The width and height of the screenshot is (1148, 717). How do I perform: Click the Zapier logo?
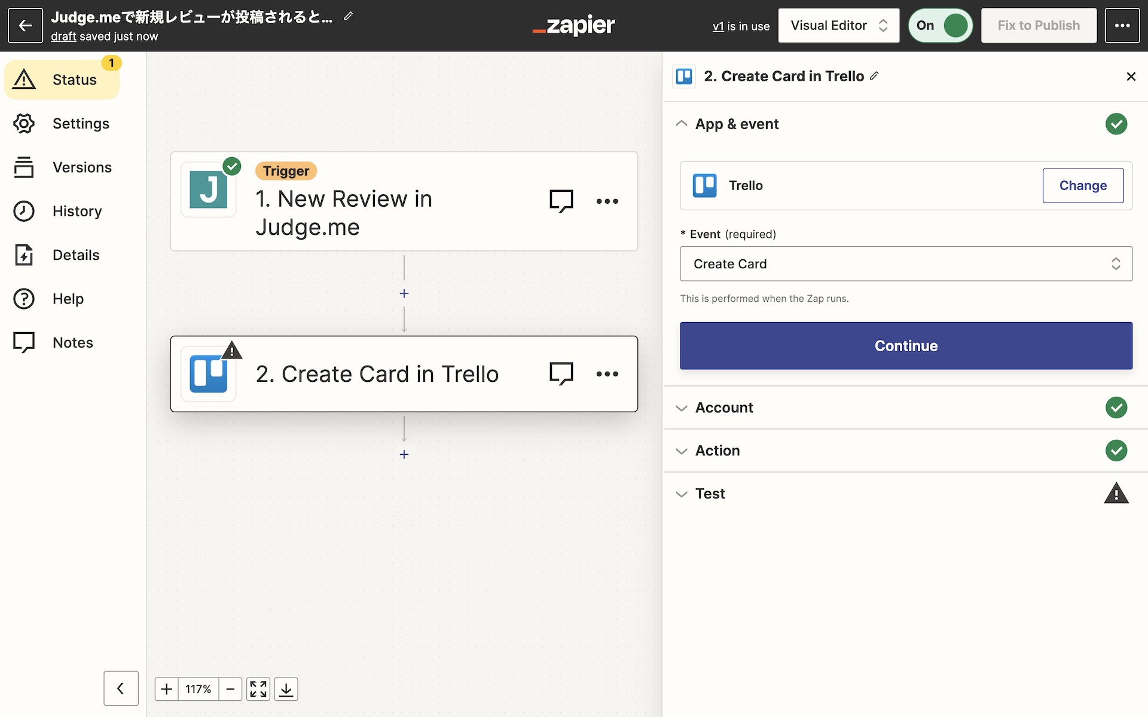pyautogui.click(x=574, y=26)
